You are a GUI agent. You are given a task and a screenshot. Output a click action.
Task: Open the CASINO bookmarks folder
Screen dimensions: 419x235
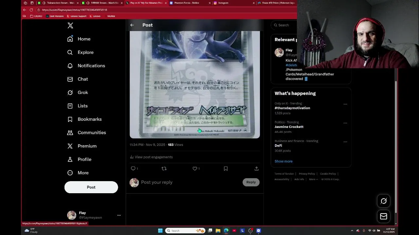click(x=36, y=16)
